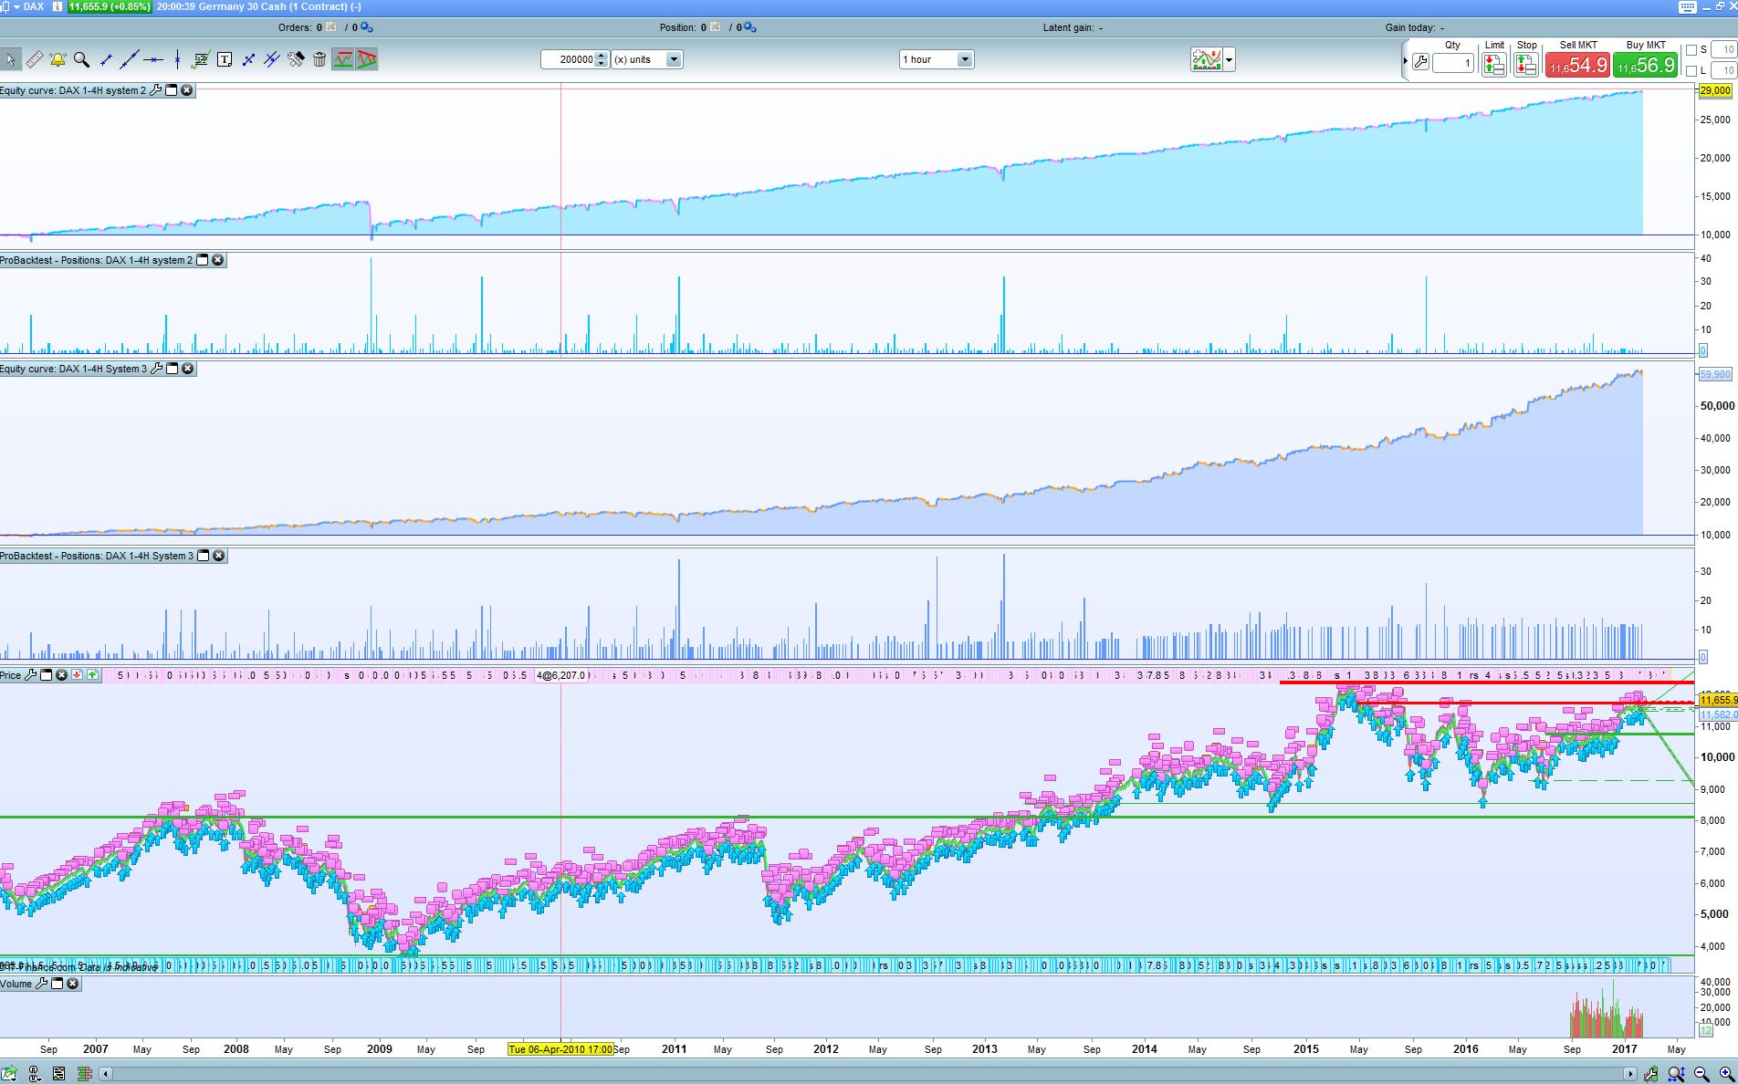Open the Price panel wrench settings
This screenshot has height=1084, width=1738.
click(x=31, y=675)
